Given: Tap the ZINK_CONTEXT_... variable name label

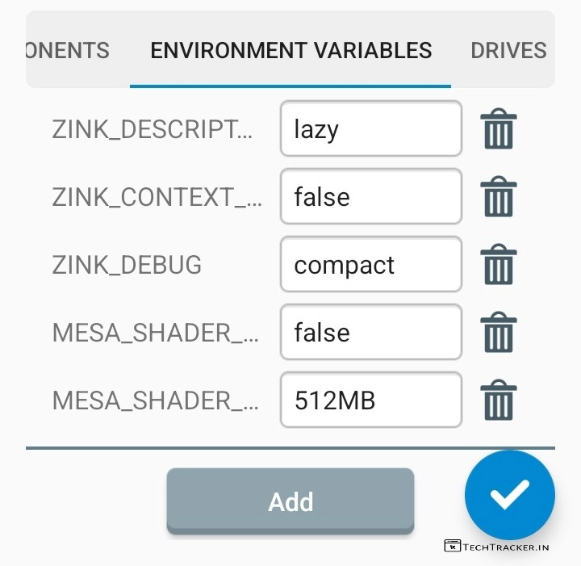Looking at the screenshot, I should click(x=157, y=197).
